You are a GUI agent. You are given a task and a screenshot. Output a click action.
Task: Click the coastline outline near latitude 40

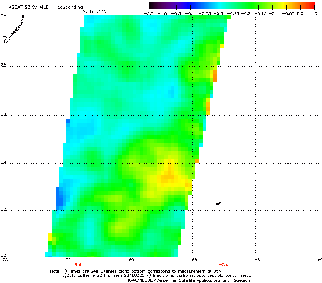point(14,29)
